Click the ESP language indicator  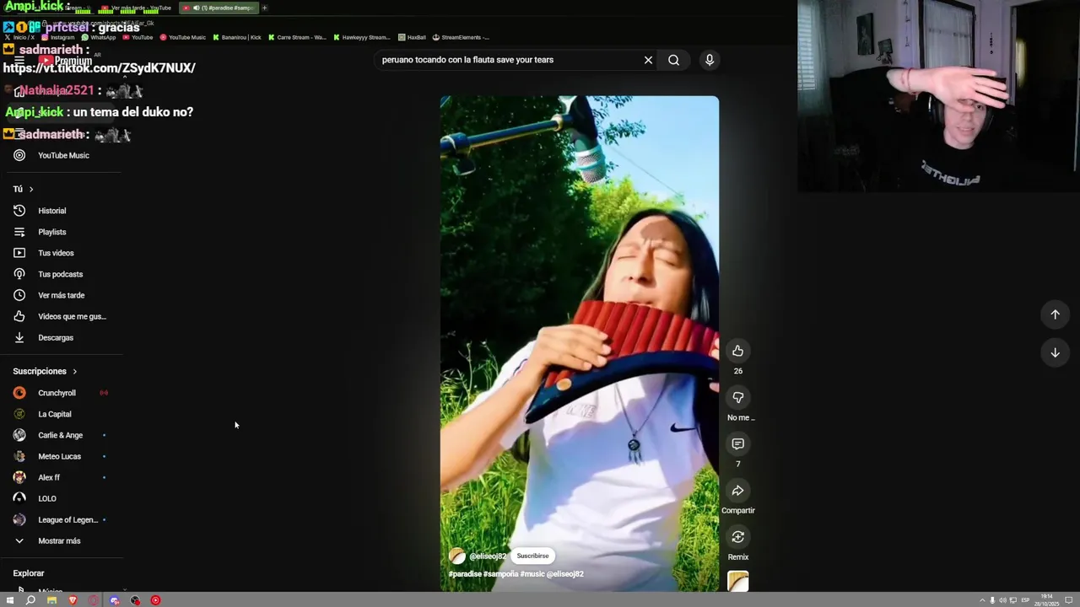click(x=1025, y=600)
